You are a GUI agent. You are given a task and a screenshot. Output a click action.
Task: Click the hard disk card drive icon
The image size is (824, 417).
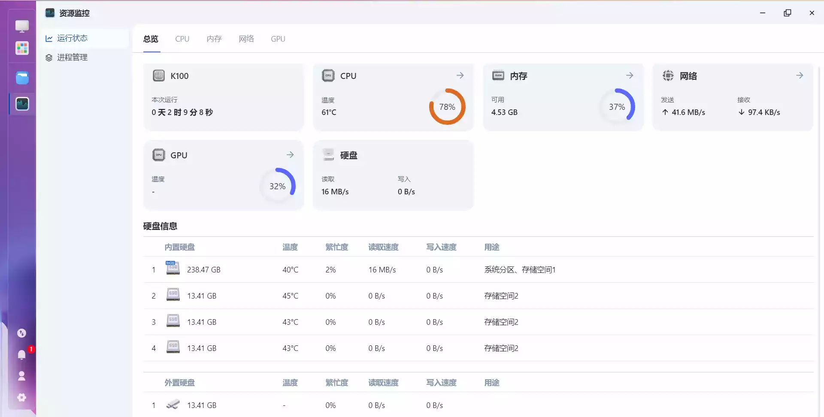[x=328, y=155]
